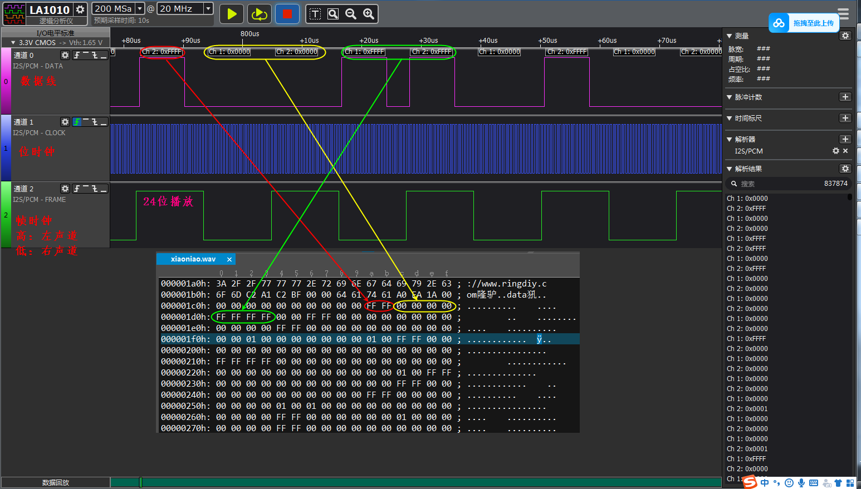Open I2S/PCM decoder settings gear
Screen dimensions: 861x489
coord(835,151)
